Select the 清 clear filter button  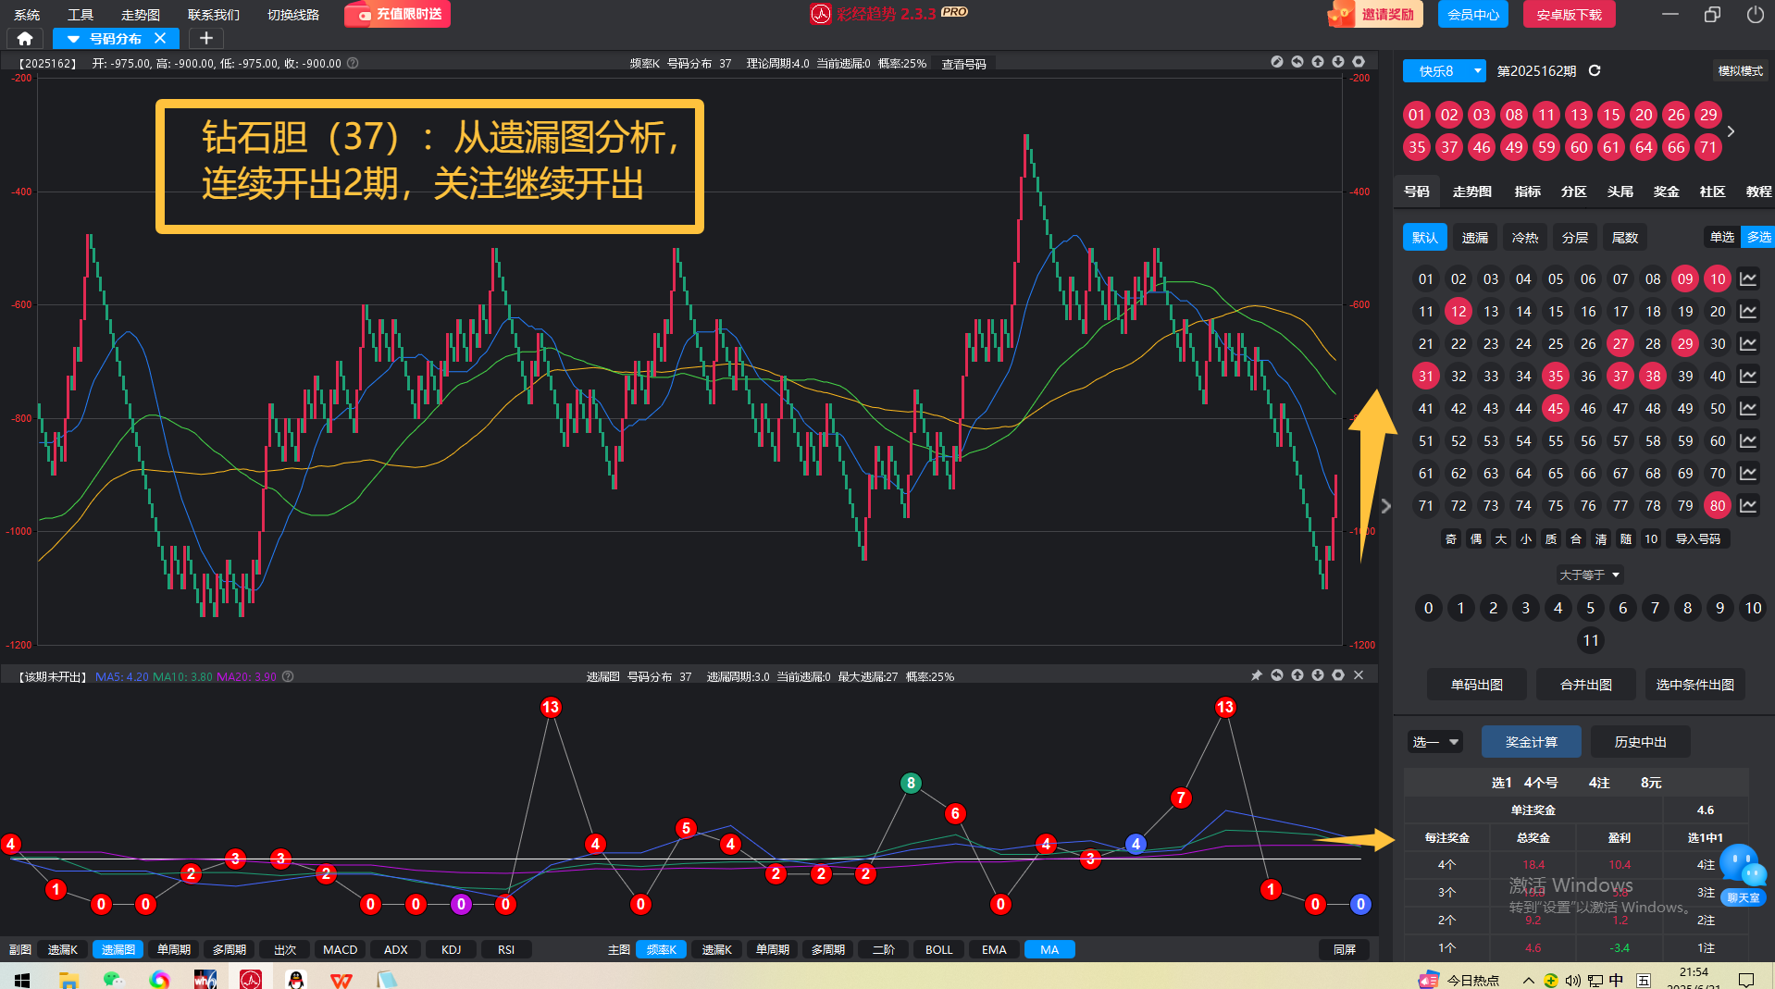point(1601,538)
